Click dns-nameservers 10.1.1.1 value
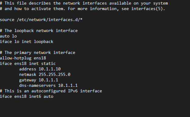190x117 pixels. tap(68, 86)
